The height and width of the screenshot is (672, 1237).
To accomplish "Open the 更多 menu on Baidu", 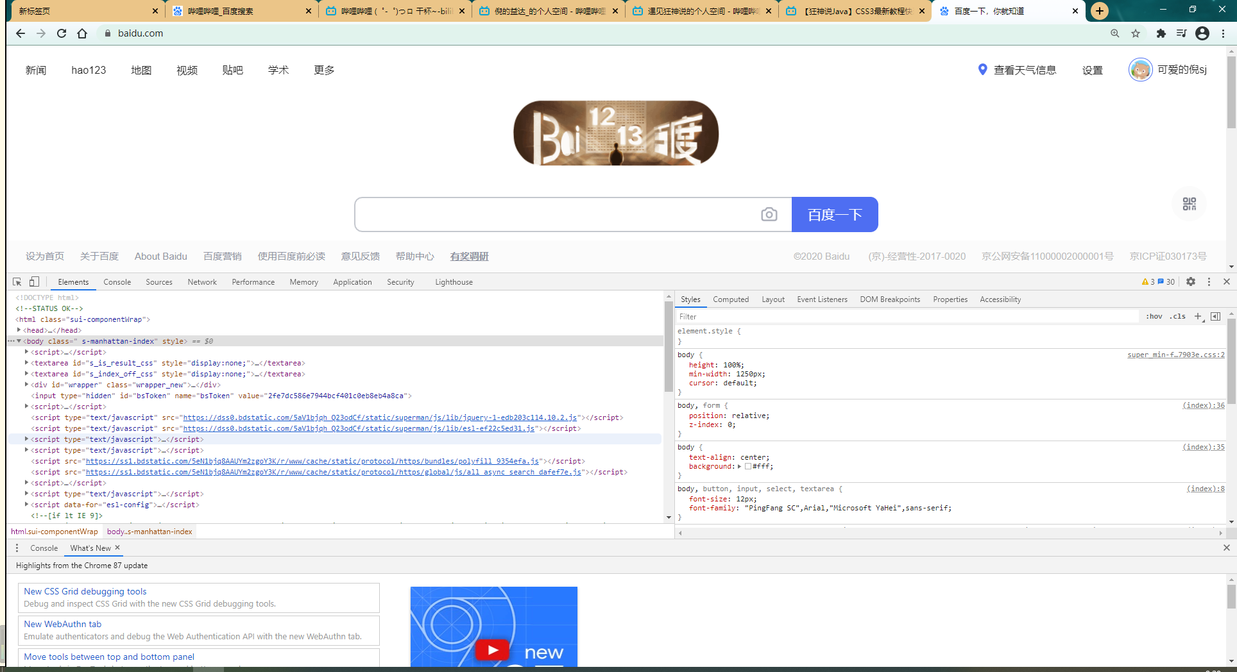I will [324, 70].
